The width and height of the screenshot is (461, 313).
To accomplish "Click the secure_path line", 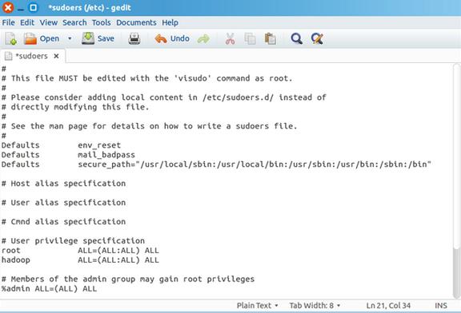I will pos(216,164).
